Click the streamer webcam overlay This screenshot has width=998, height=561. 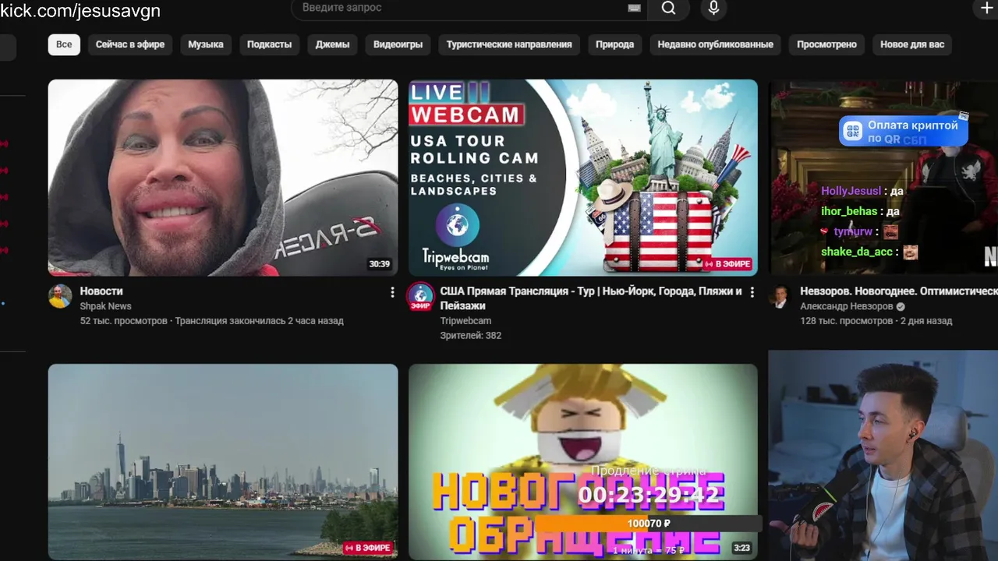(883, 456)
